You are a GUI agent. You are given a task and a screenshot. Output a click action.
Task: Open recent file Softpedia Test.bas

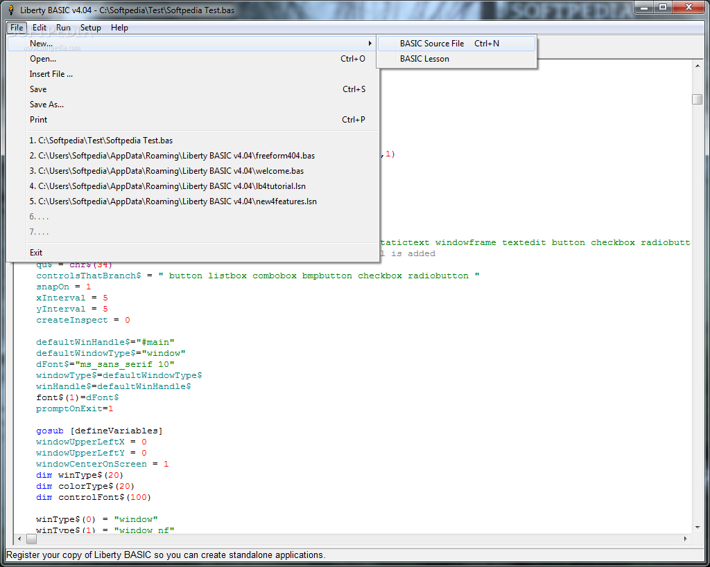193,141
